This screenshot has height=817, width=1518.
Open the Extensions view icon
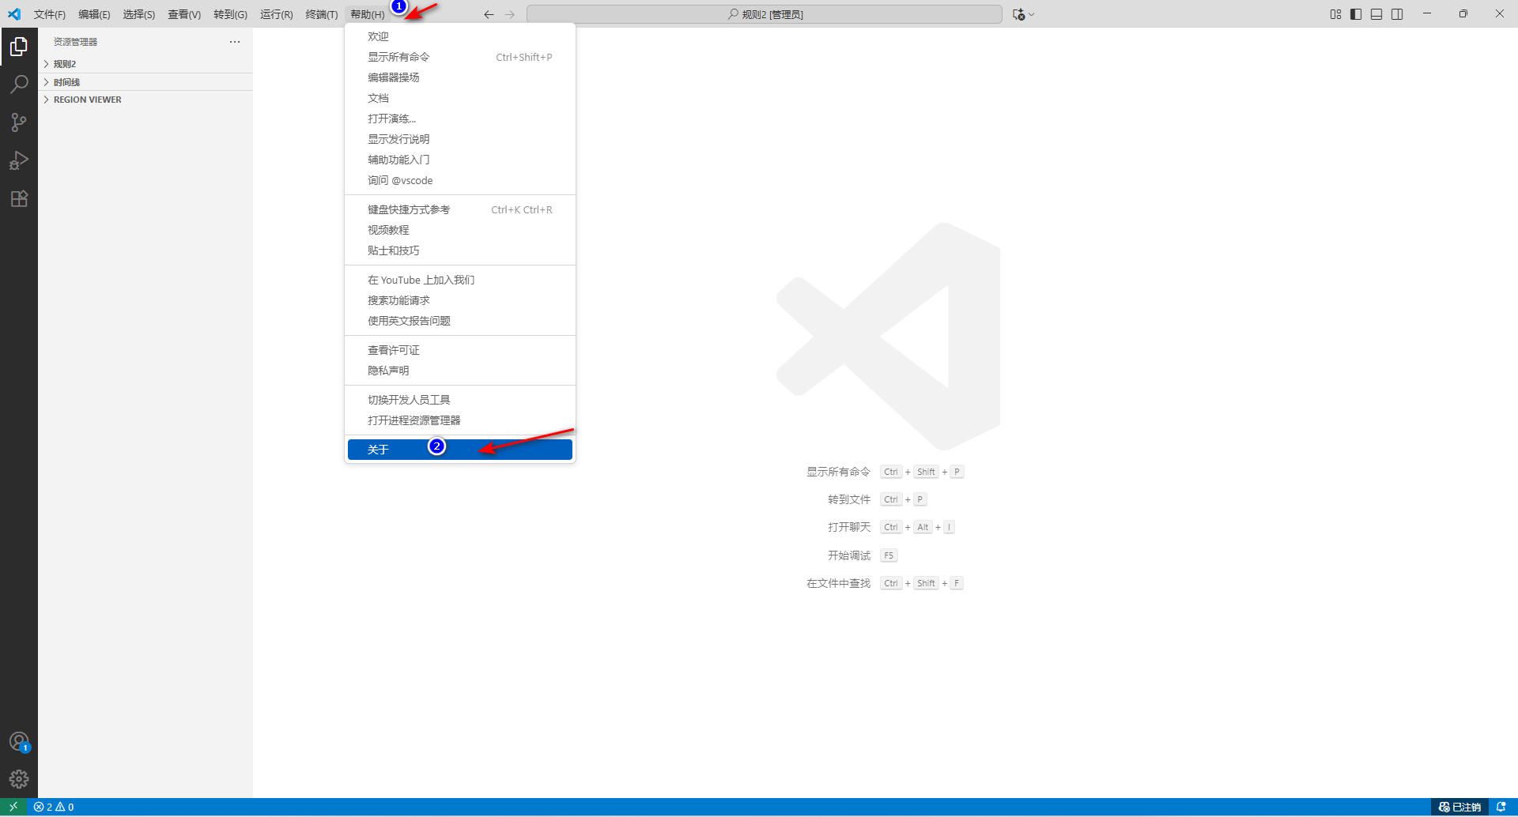point(19,198)
